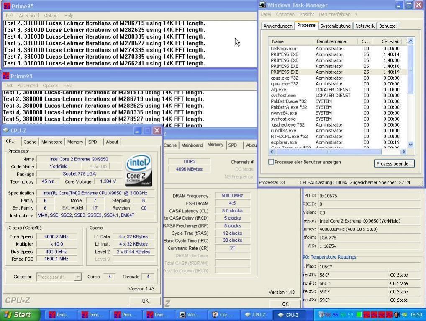Open the Herunterfahren menu in Task-Manager

click(x=334, y=14)
